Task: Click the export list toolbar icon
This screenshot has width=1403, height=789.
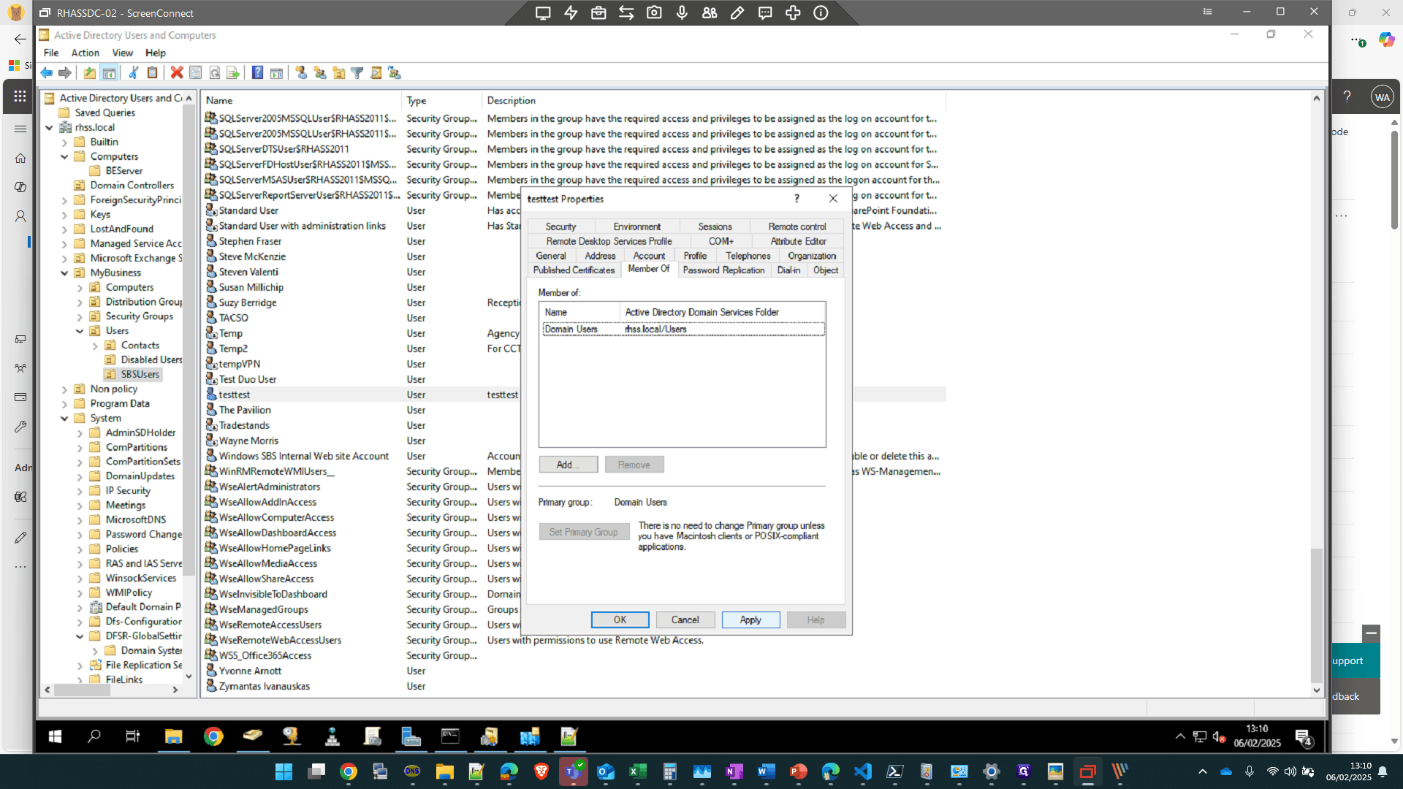Action: [x=233, y=72]
